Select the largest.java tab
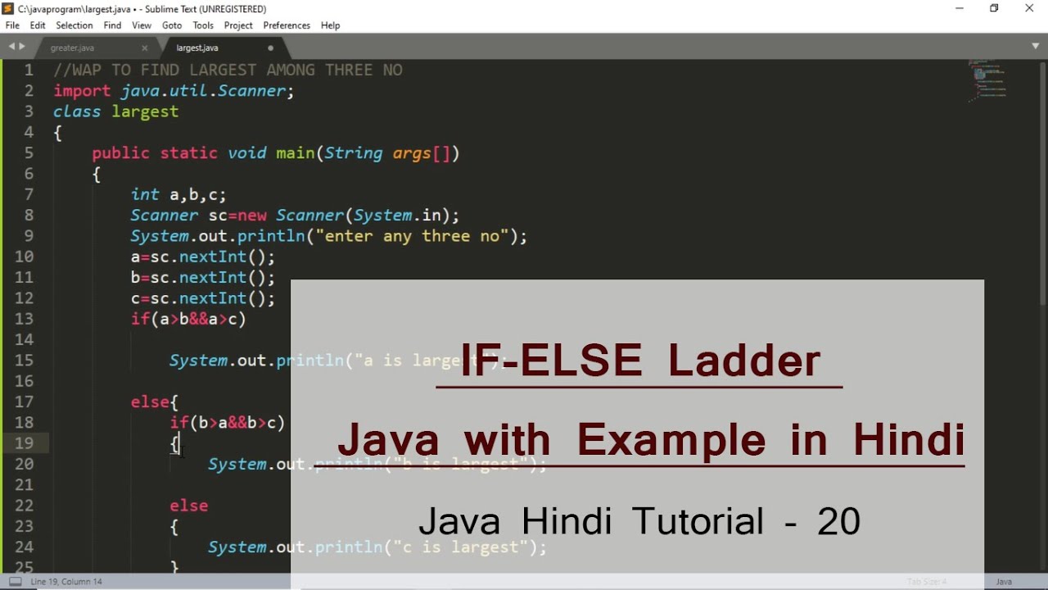The width and height of the screenshot is (1048, 590). point(197,48)
